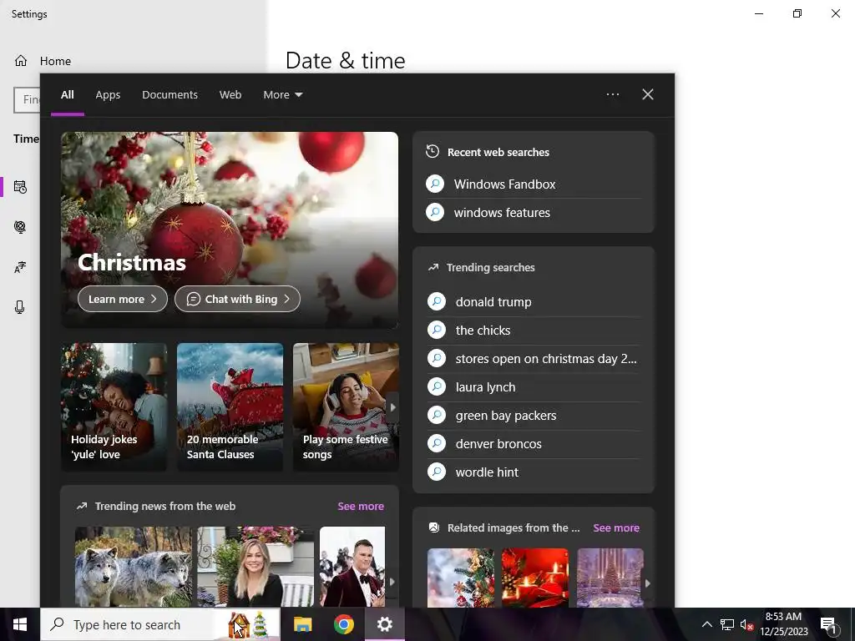855x641 pixels.
Task: Advance holiday cards carousel arrow
Action: pos(392,407)
